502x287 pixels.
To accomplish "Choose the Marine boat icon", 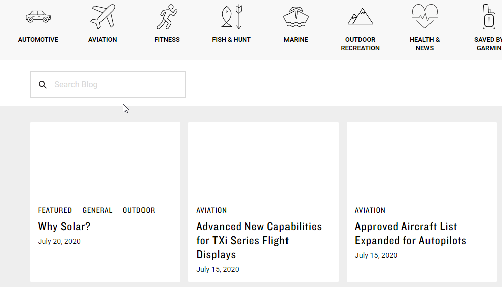I will tap(296, 17).
